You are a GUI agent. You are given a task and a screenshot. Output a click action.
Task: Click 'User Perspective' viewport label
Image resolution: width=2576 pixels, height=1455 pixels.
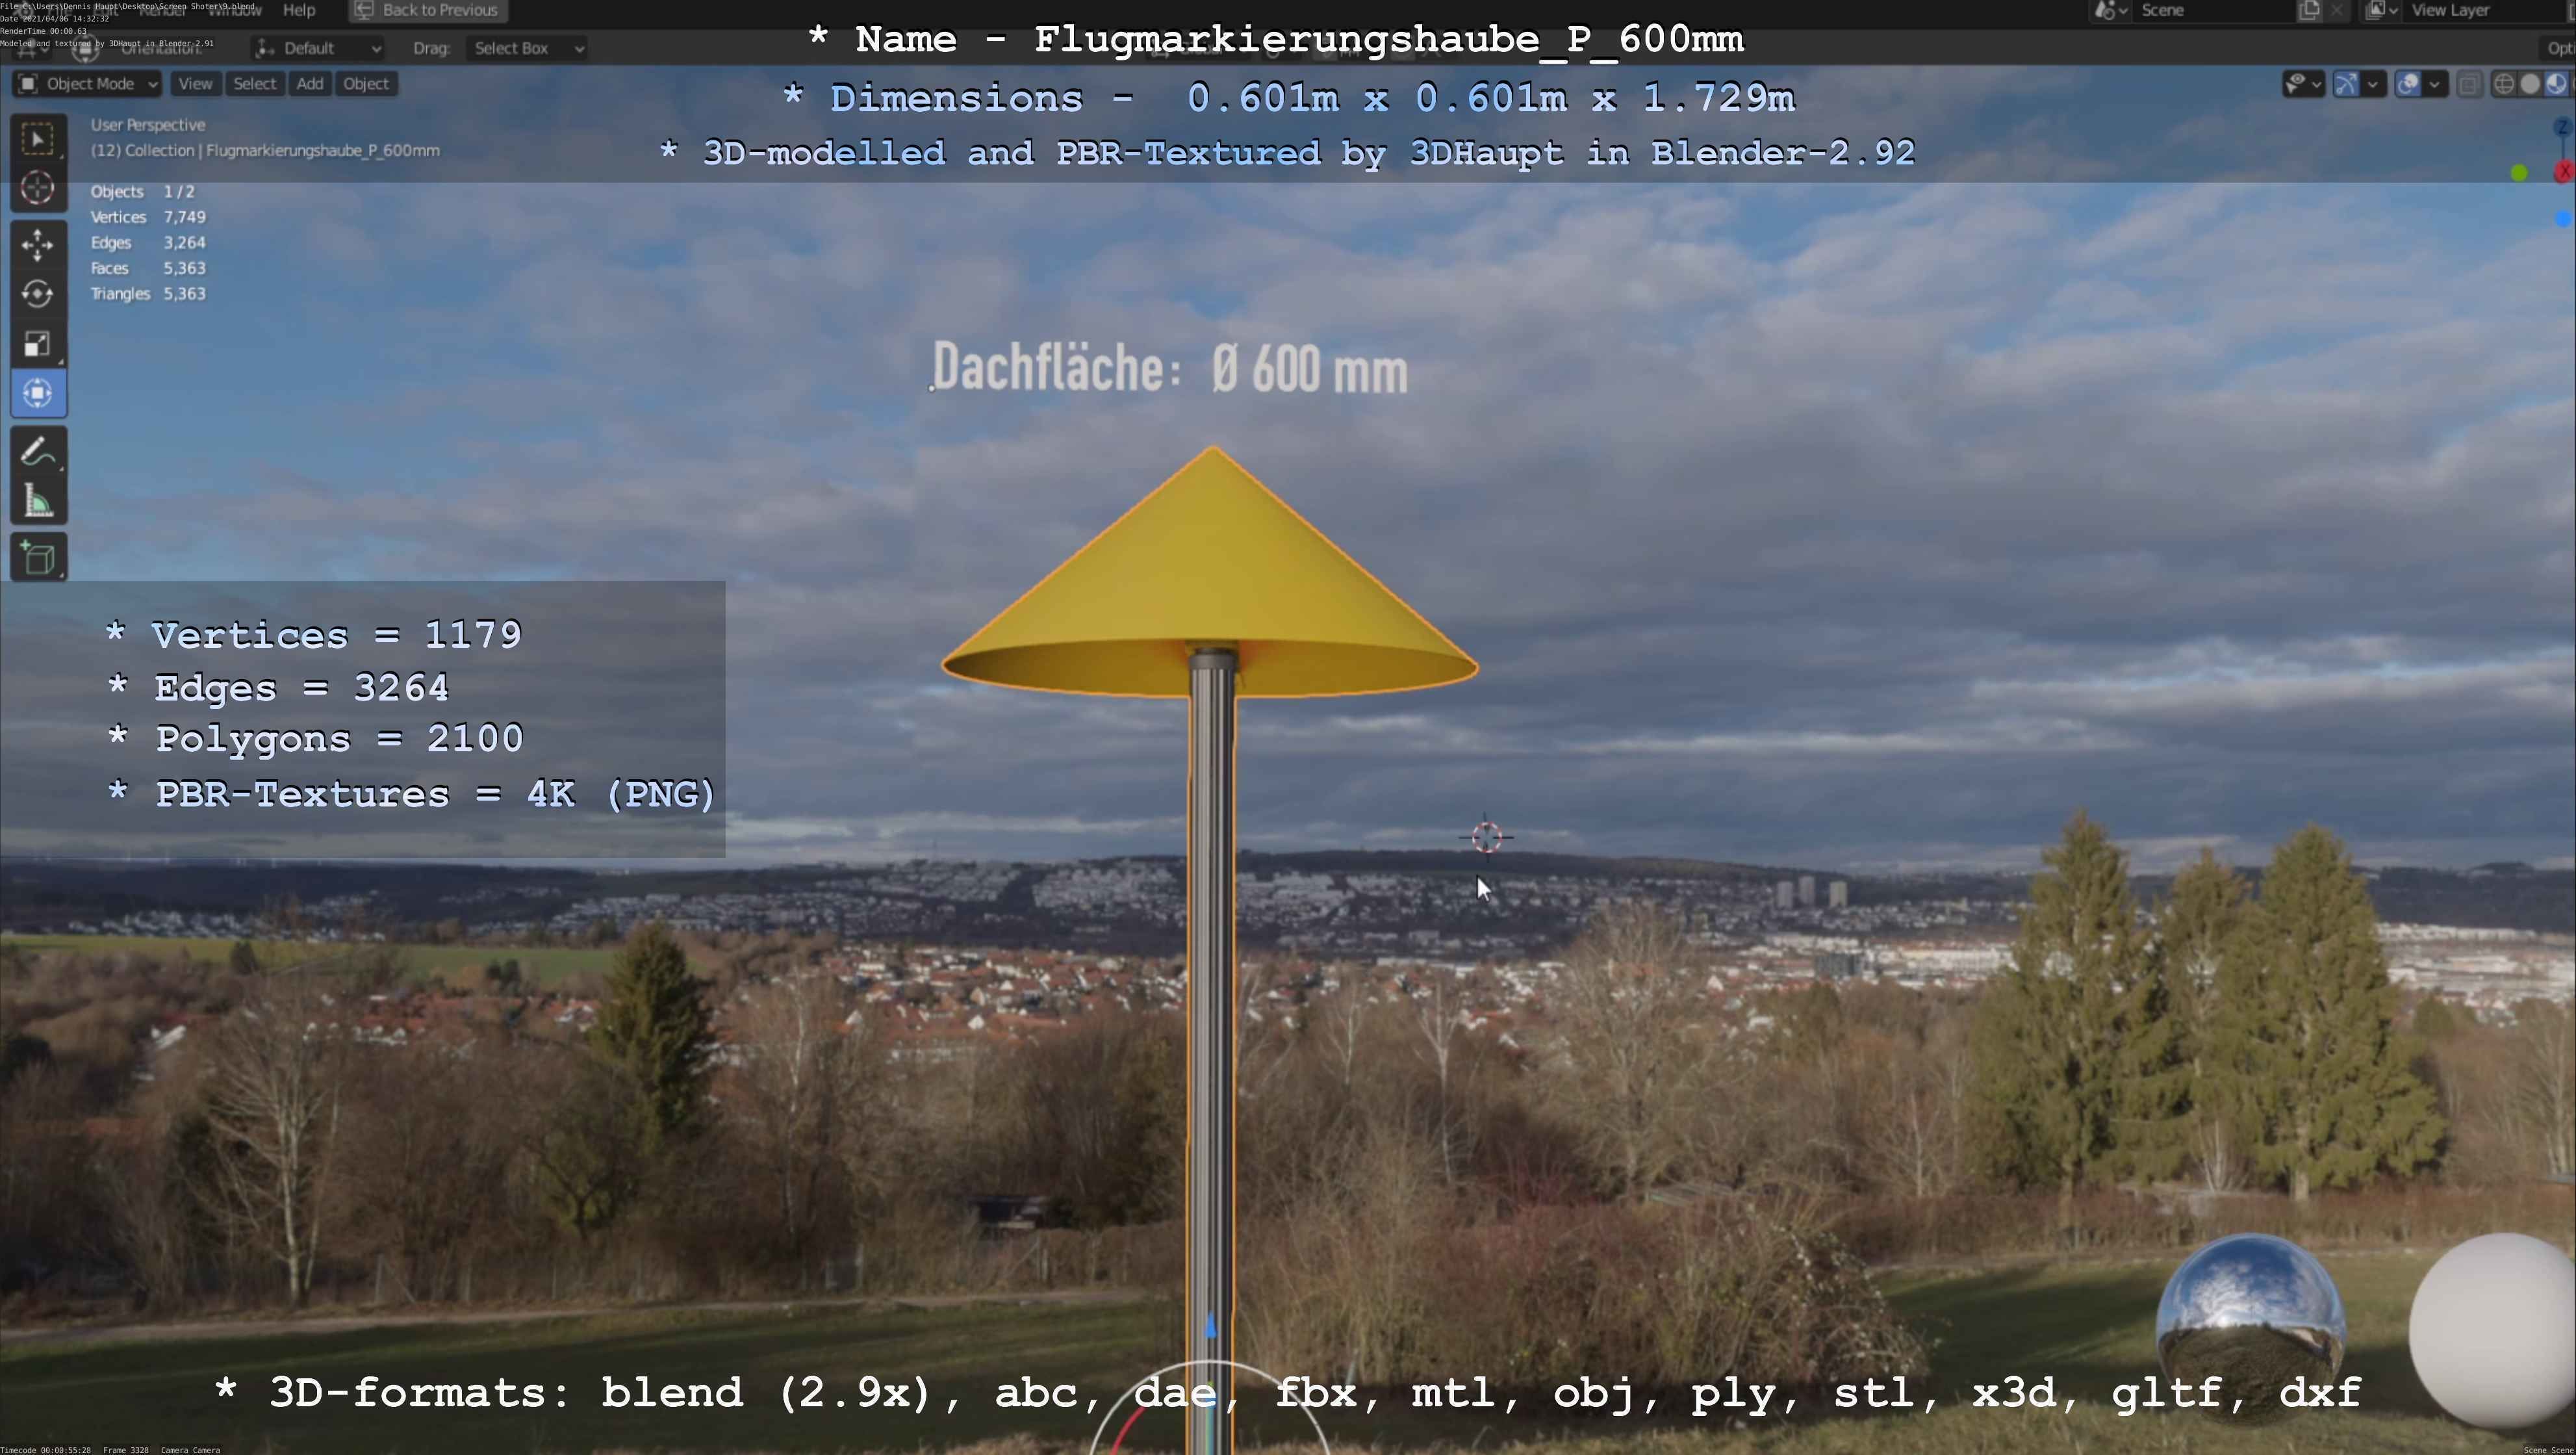(x=148, y=125)
